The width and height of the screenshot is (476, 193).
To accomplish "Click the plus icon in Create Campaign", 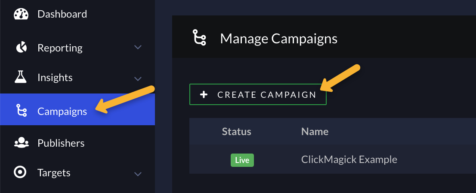I will coord(204,95).
